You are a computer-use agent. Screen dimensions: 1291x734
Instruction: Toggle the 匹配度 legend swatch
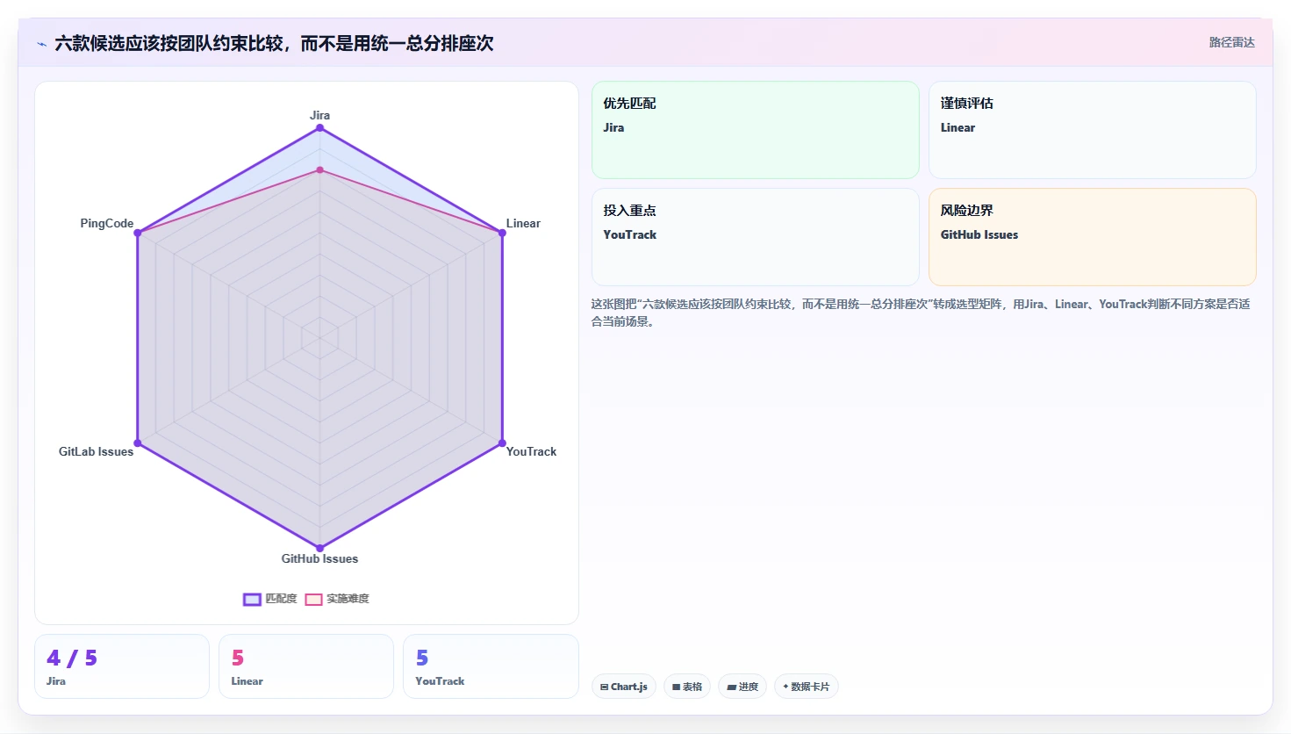[252, 600]
